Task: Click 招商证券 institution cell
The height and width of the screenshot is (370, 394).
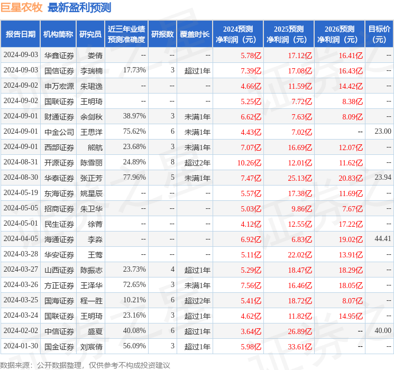Action: pyautogui.click(x=59, y=209)
